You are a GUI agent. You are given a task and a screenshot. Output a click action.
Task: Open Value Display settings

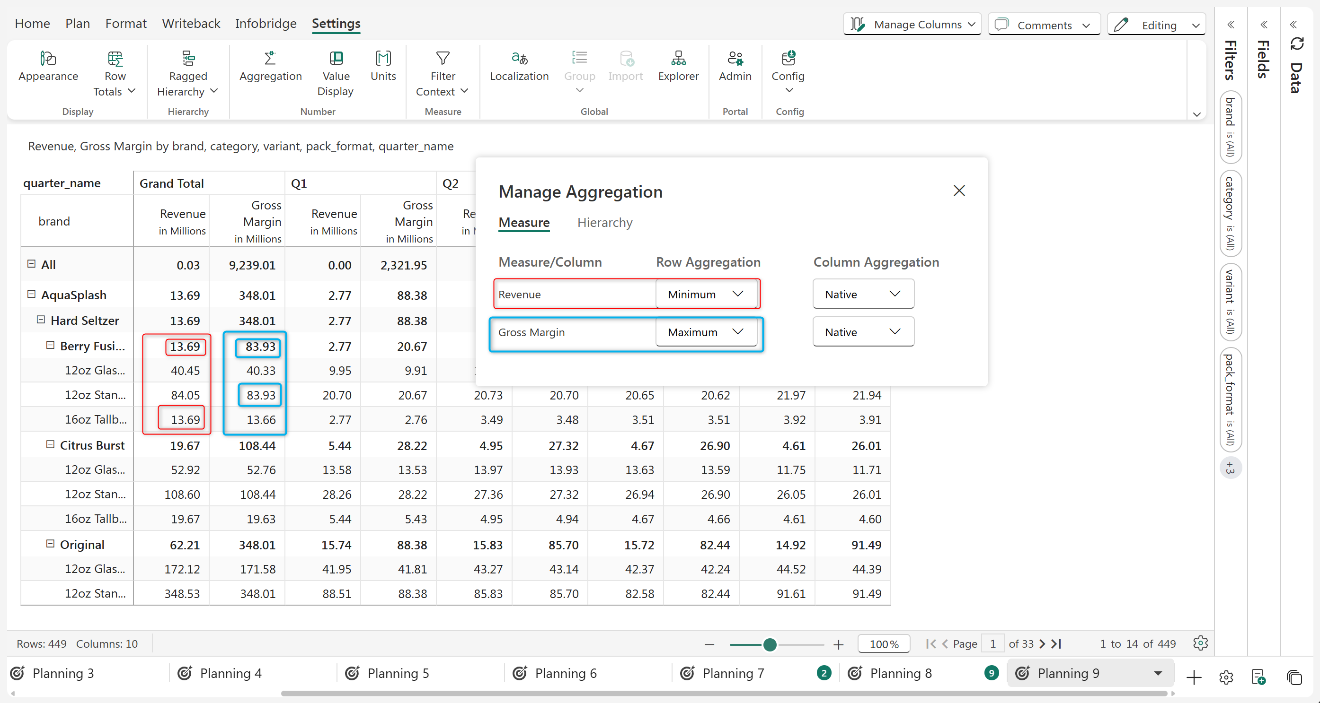click(336, 58)
